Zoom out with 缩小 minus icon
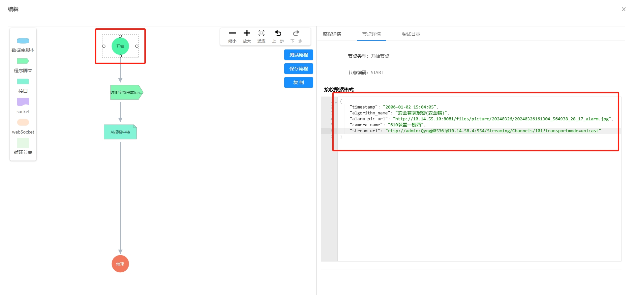The width and height of the screenshot is (633, 303). [232, 33]
